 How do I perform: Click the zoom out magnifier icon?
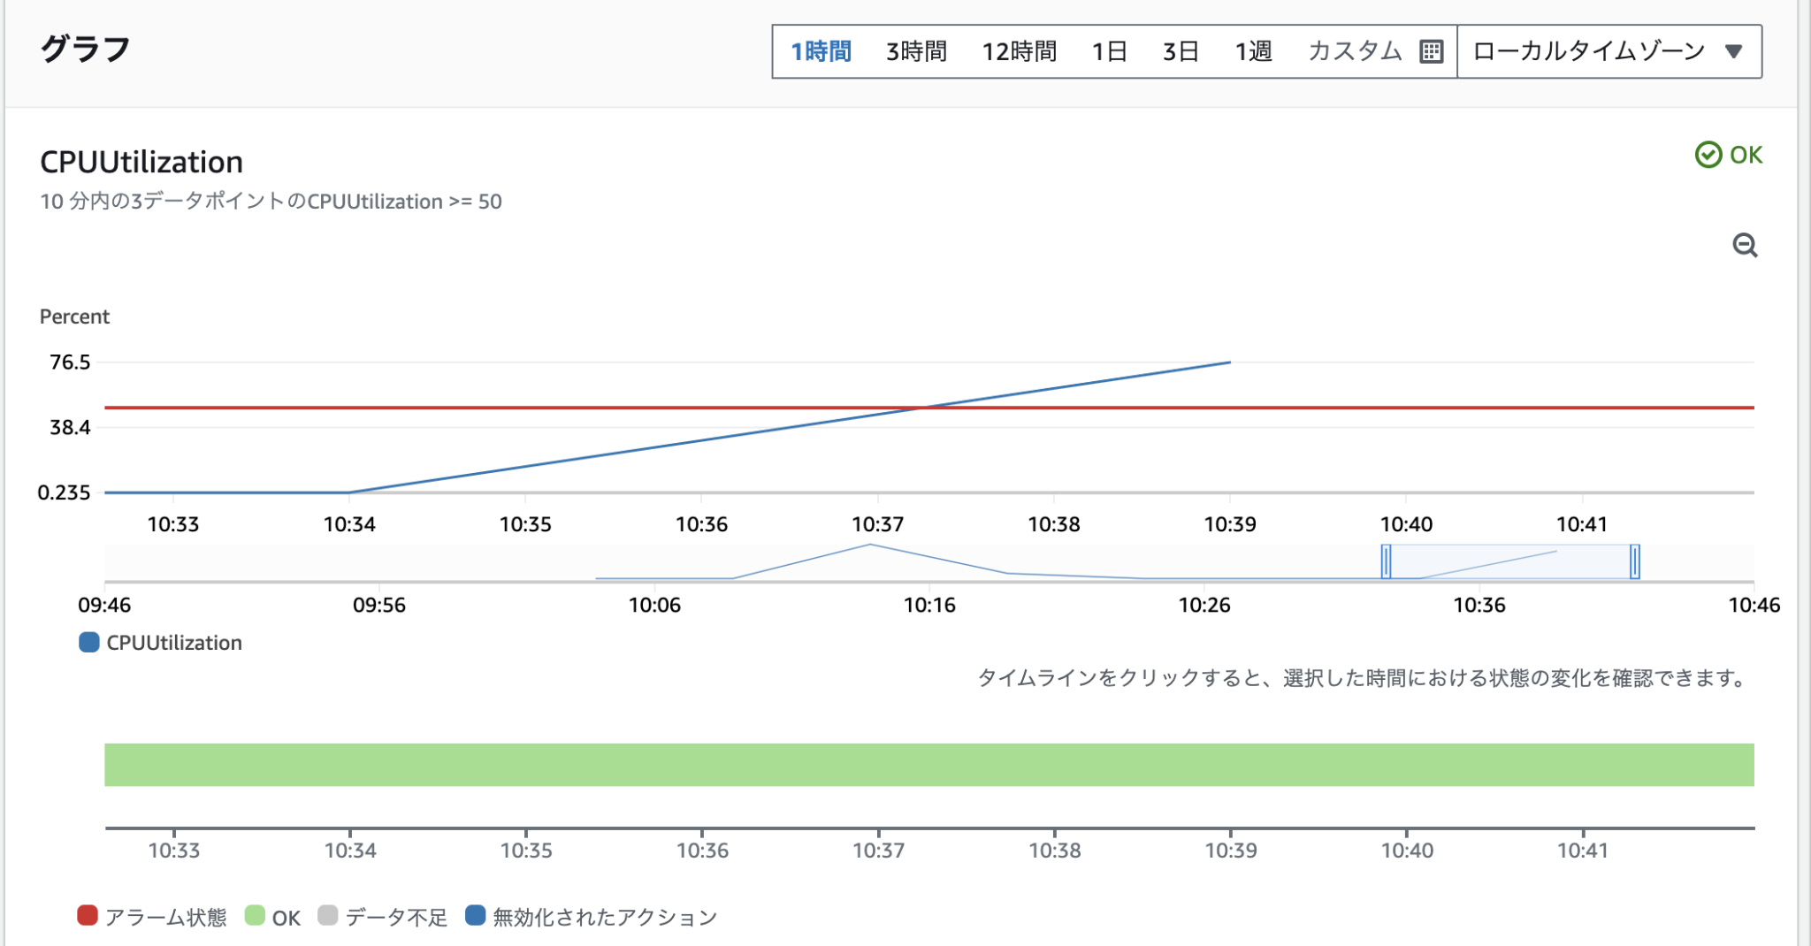click(1746, 245)
